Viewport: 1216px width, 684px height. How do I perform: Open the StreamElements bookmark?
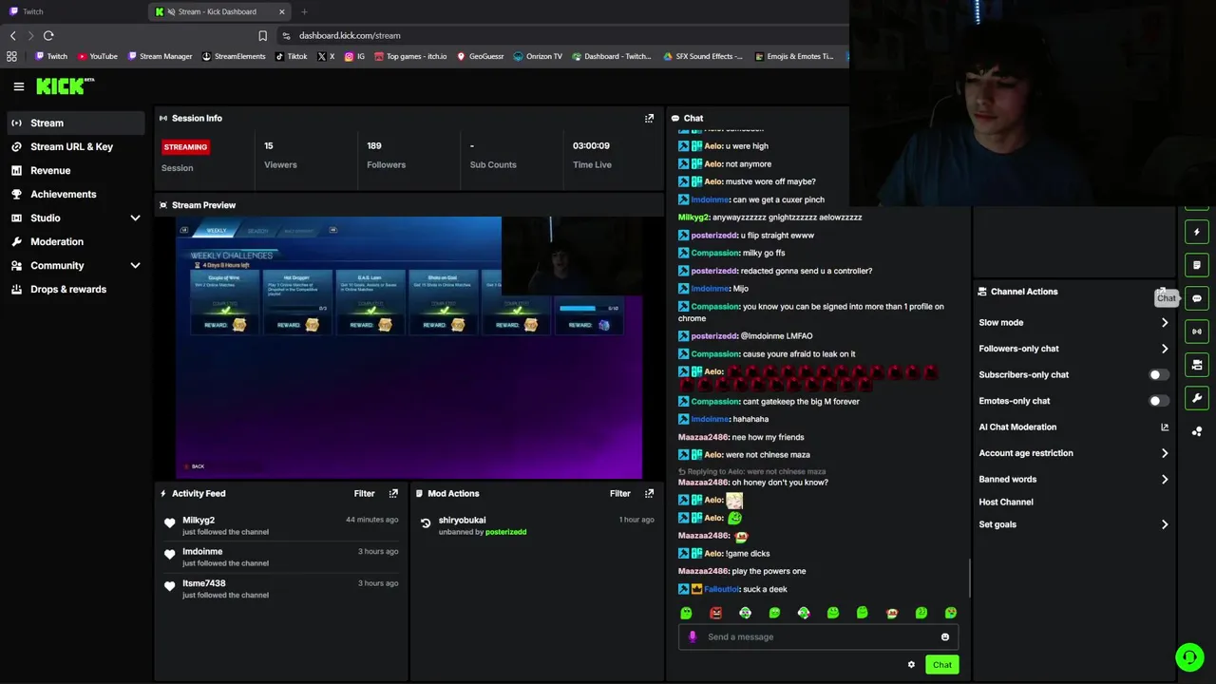(x=234, y=57)
